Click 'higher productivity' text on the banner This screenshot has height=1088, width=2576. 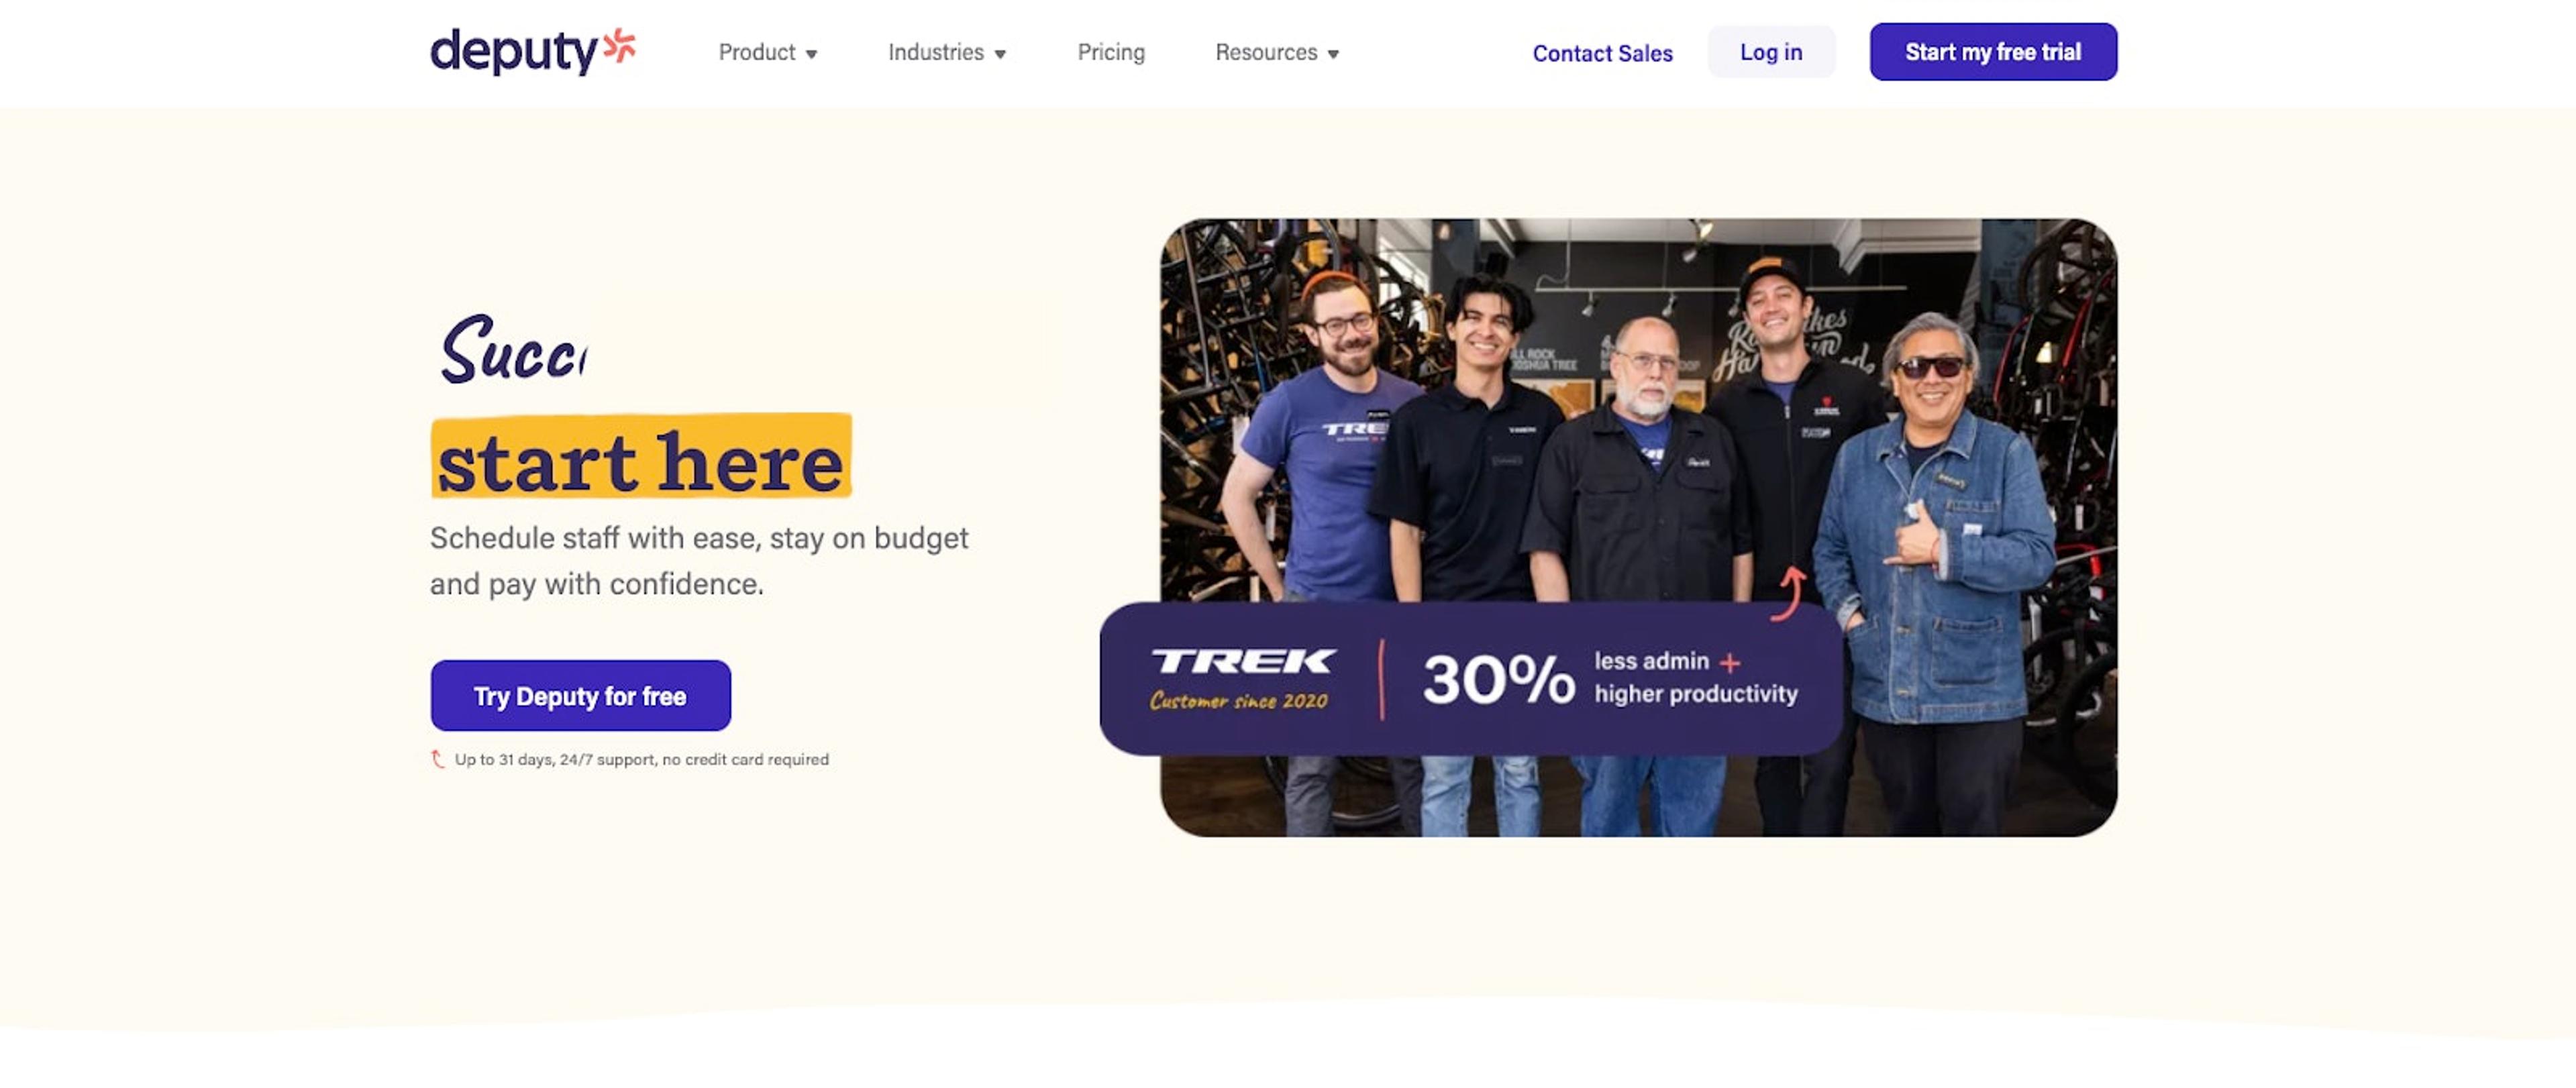pyautogui.click(x=1696, y=693)
